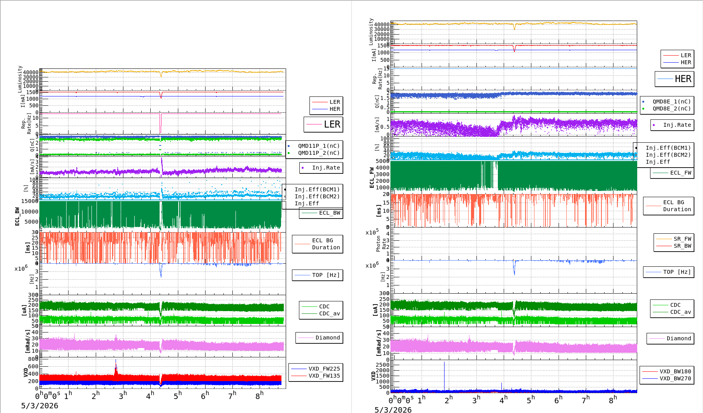The width and height of the screenshot is (703, 413).
Task: Select Diamond legend in the left panel
Action: (319, 338)
